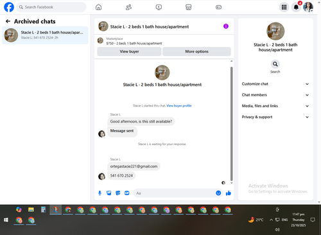Screen dimensions: 321x235
Task: Click the Search Facebook field
Action: click(51, 7)
